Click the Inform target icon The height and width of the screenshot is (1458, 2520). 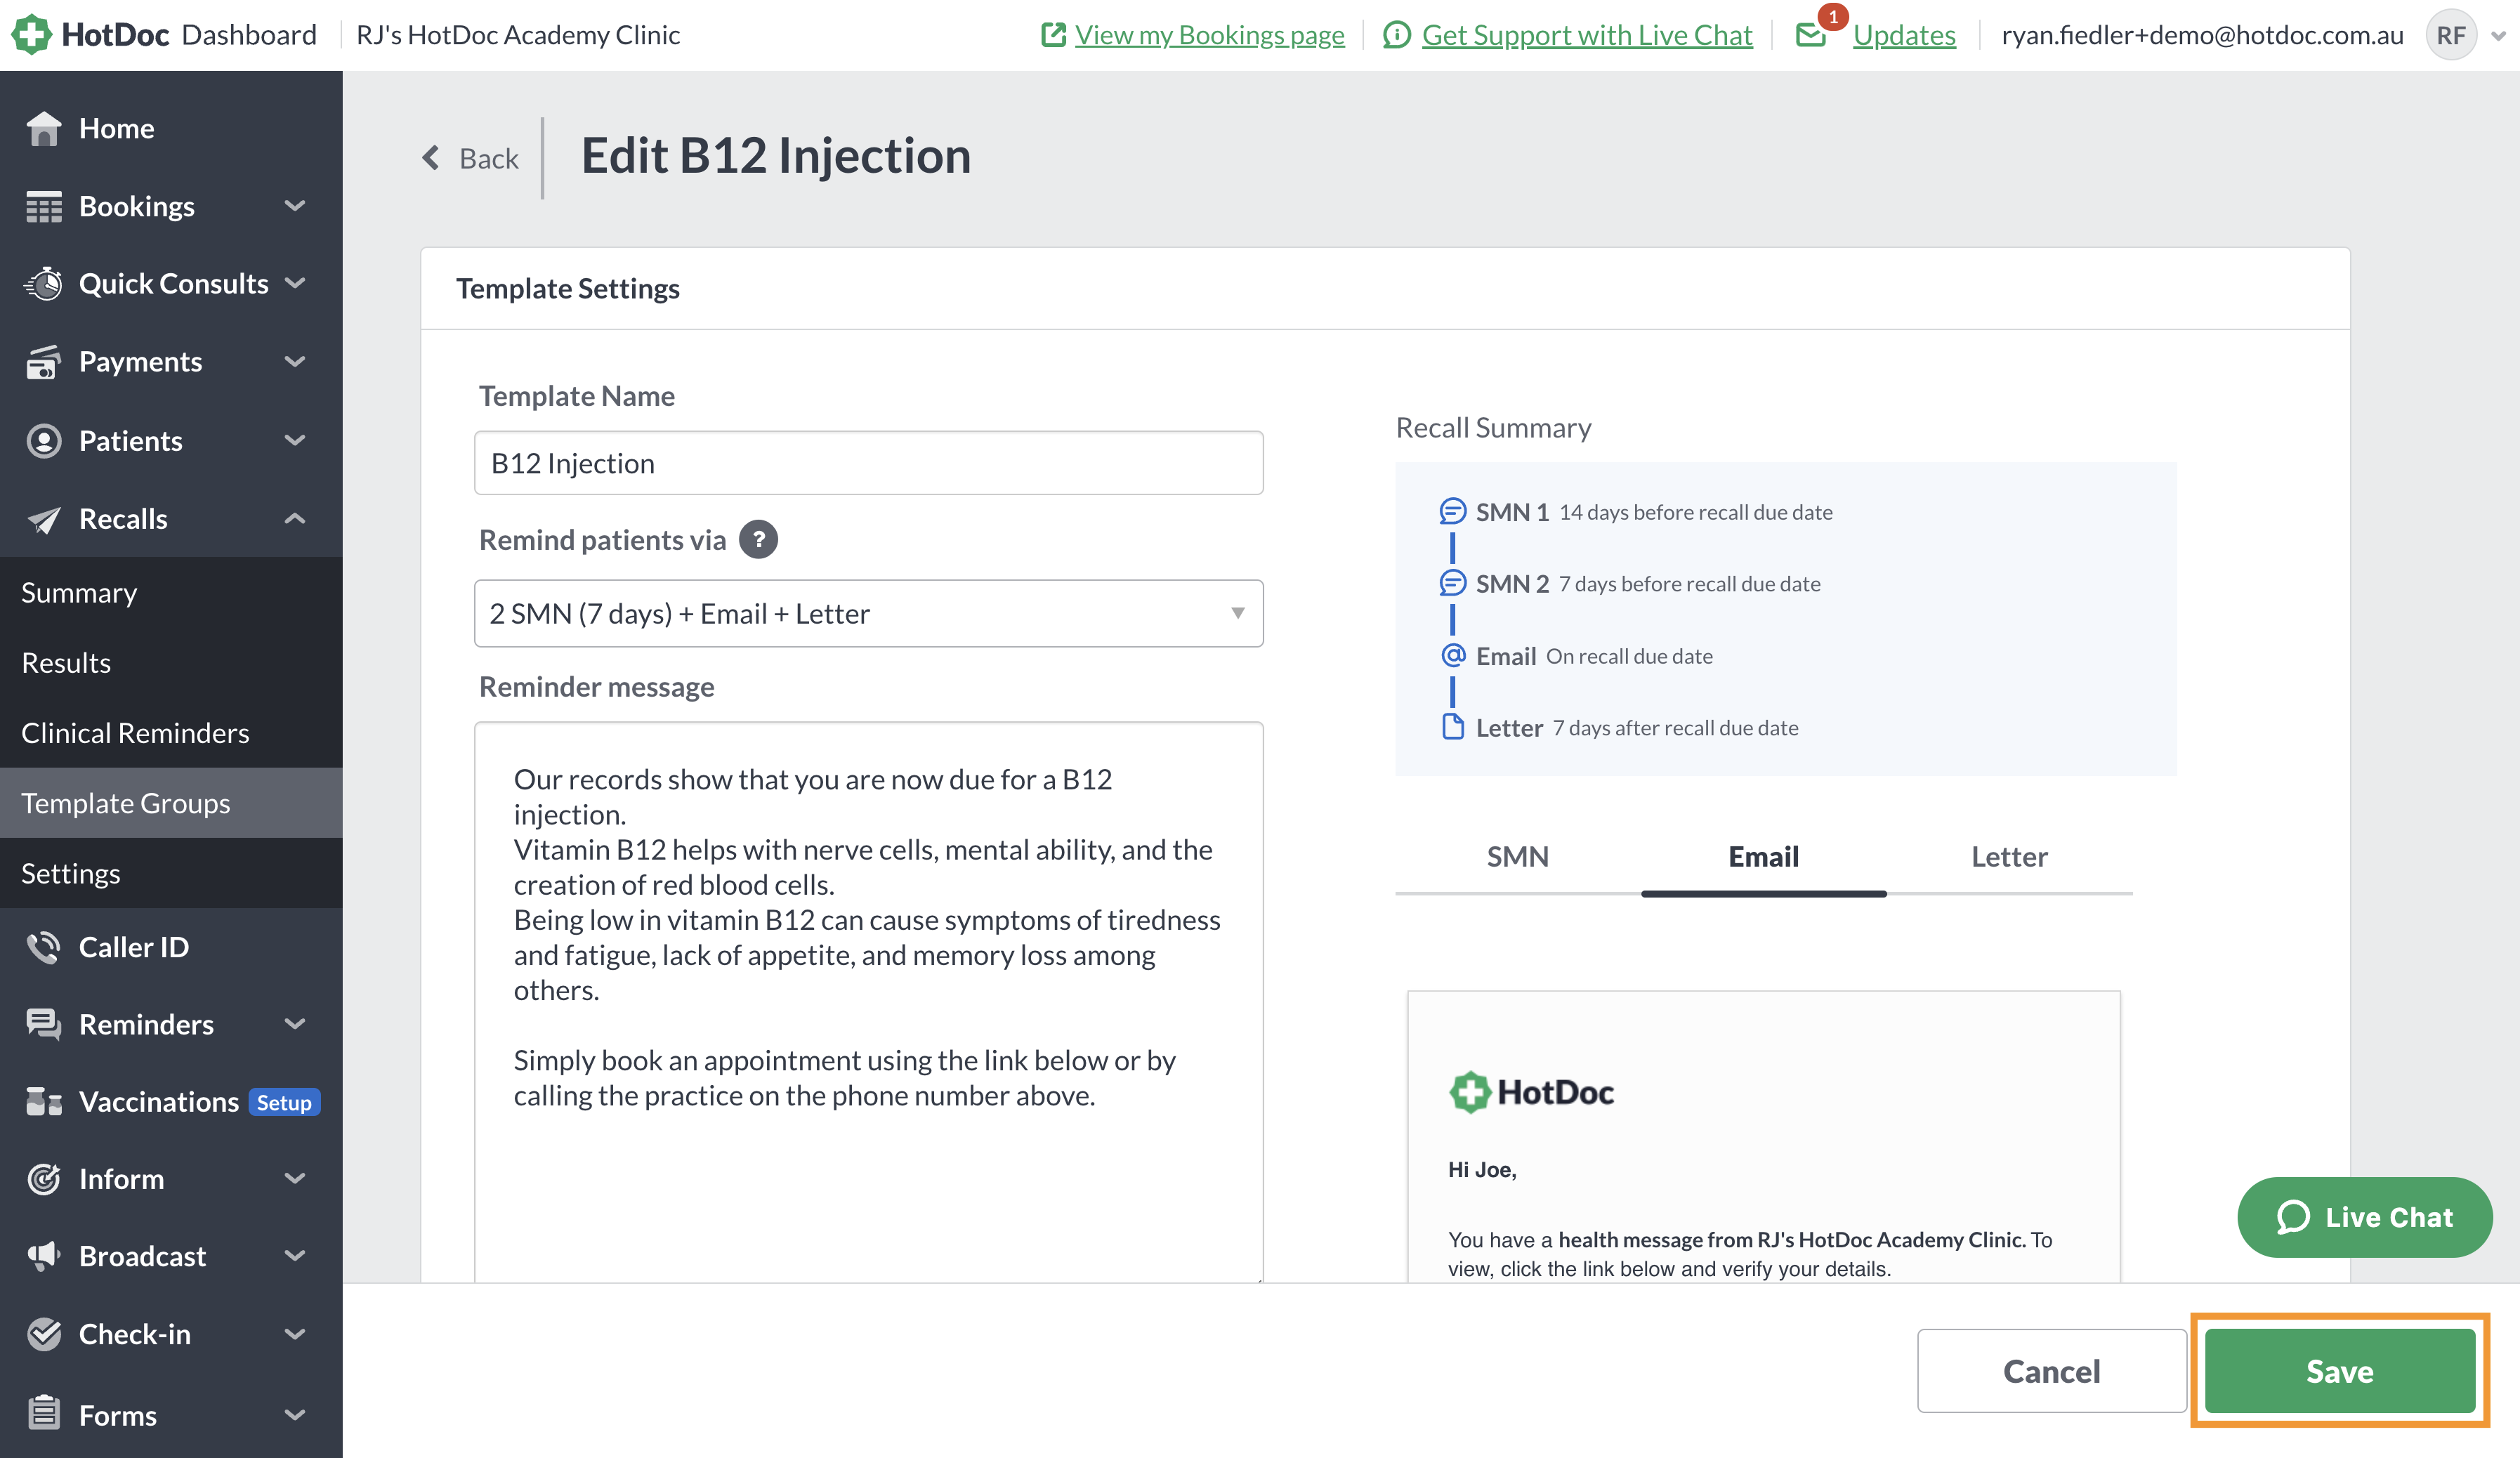[44, 1178]
